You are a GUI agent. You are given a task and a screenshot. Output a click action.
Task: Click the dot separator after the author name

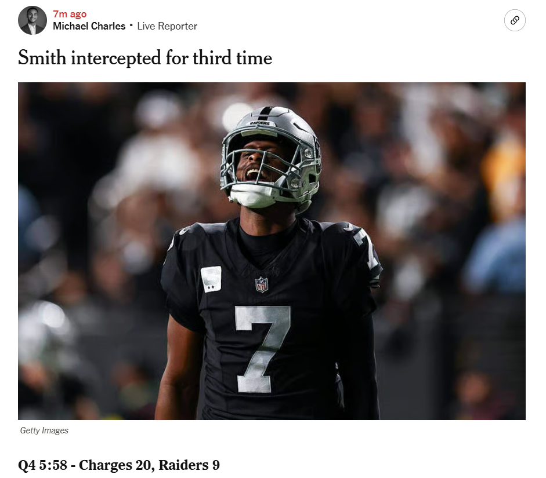click(131, 25)
